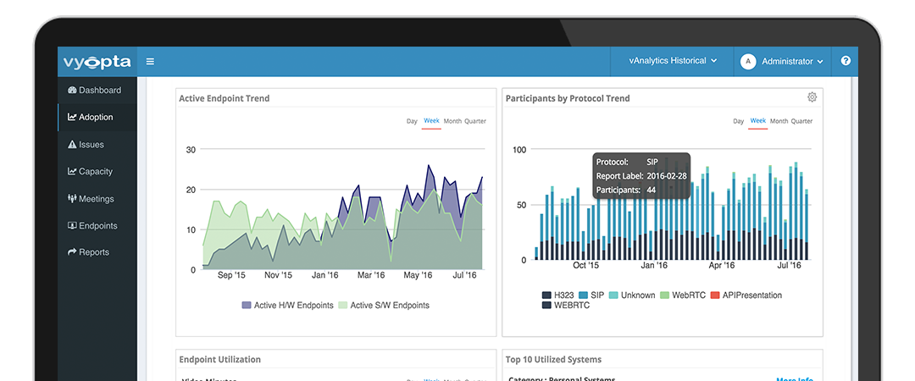
Task: Toggle APIPresentation legend series
Action: (x=746, y=295)
